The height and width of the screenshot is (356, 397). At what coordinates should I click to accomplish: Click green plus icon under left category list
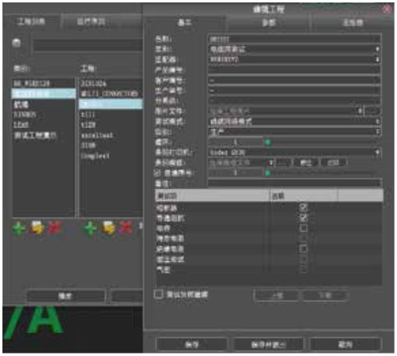pyautogui.click(x=19, y=230)
